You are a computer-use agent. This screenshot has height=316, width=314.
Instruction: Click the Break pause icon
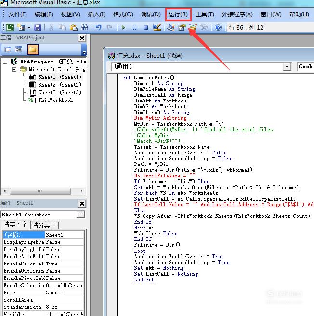(x=134, y=27)
